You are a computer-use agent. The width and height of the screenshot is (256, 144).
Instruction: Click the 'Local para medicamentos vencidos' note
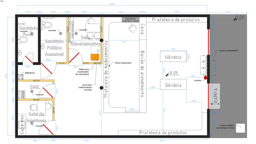point(85,87)
